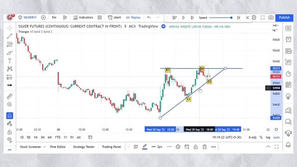Change the drawing line color pencil
This screenshot has width=297, height=167.
point(145,147)
